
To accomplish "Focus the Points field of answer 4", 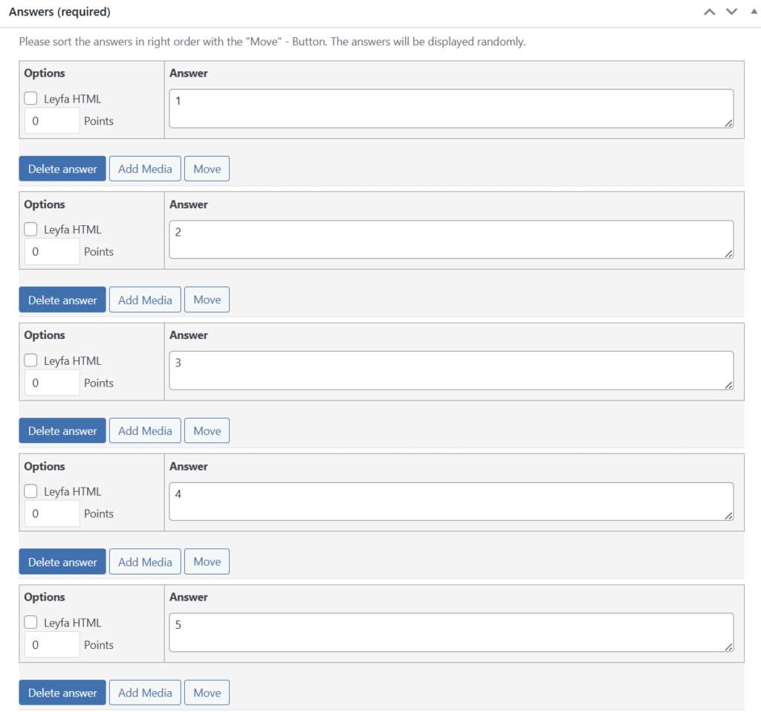I will pyautogui.click(x=52, y=514).
